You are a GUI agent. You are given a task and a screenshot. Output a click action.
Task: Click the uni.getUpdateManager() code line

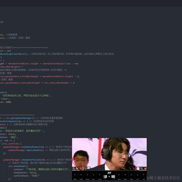pos(31,118)
